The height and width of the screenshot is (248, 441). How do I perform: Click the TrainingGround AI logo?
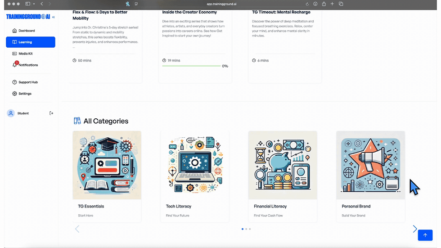click(x=28, y=17)
